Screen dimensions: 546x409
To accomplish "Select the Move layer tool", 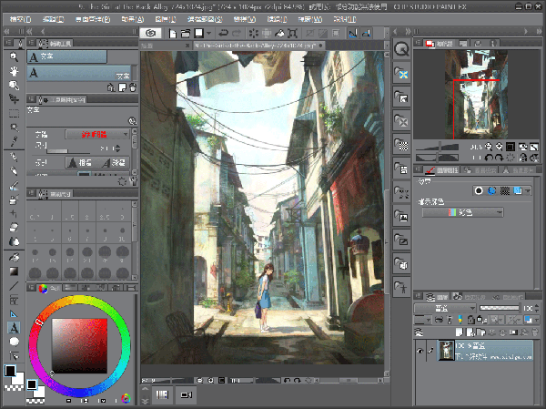I will (x=14, y=99).
